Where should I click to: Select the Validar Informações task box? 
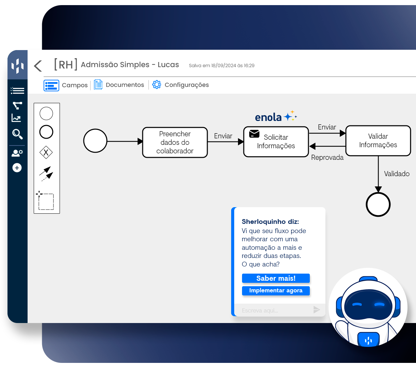click(378, 141)
